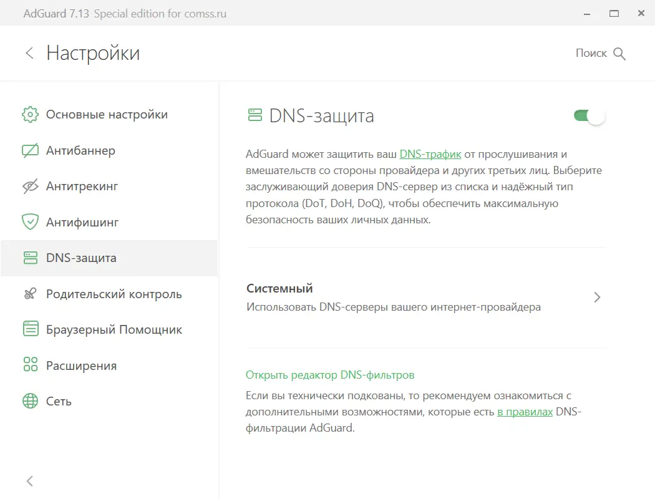Click the DNS-защита server icon in sidebar
The width and height of the screenshot is (655, 499).
(30, 258)
